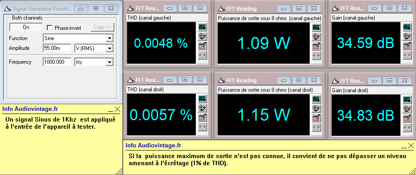
Task: Click the arrows icon in THD canal droit panel
Action: (x=202, y=127)
